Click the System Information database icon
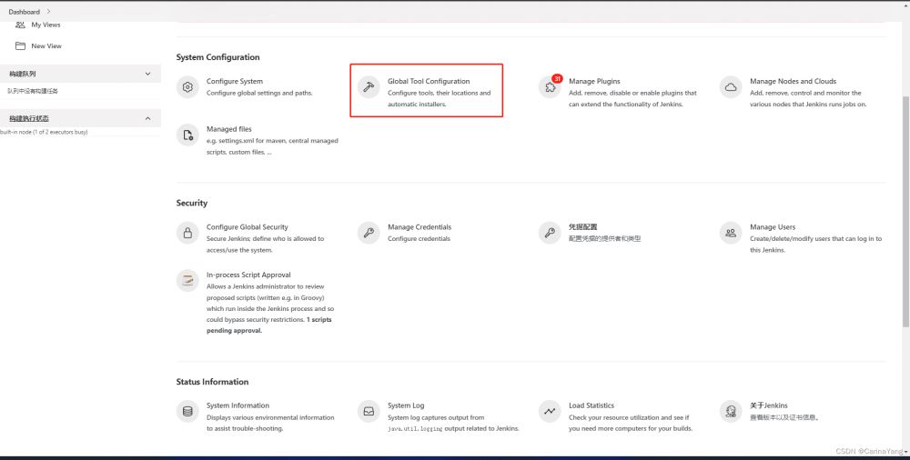 [x=187, y=411]
